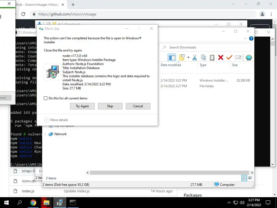
Task: Expand More details in the dialog
Action: (x=56, y=120)
